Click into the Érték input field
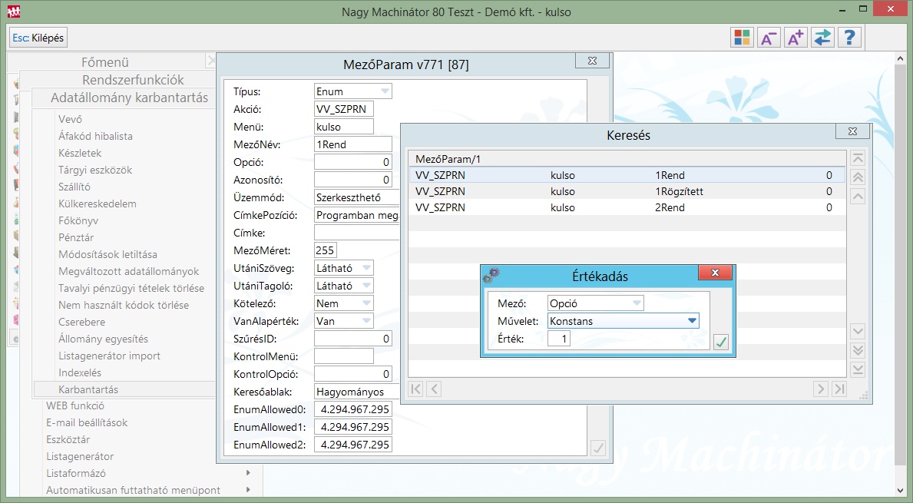The image size is (913, 503). 558,338
